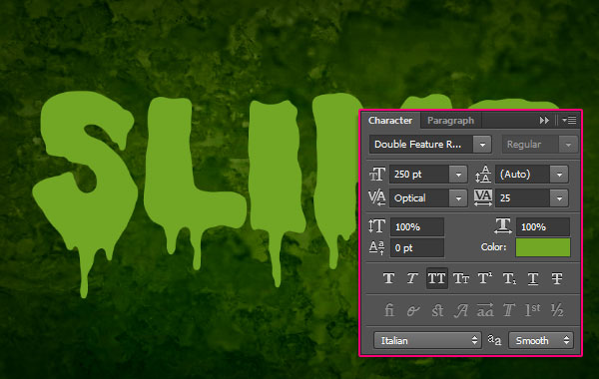
Task: Edit the tracking value 25 field
Action: (522, 198)
